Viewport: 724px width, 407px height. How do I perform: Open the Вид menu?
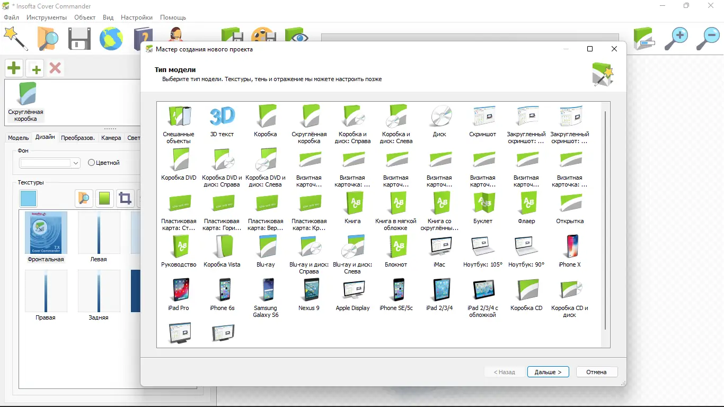(x=108, y=17)
